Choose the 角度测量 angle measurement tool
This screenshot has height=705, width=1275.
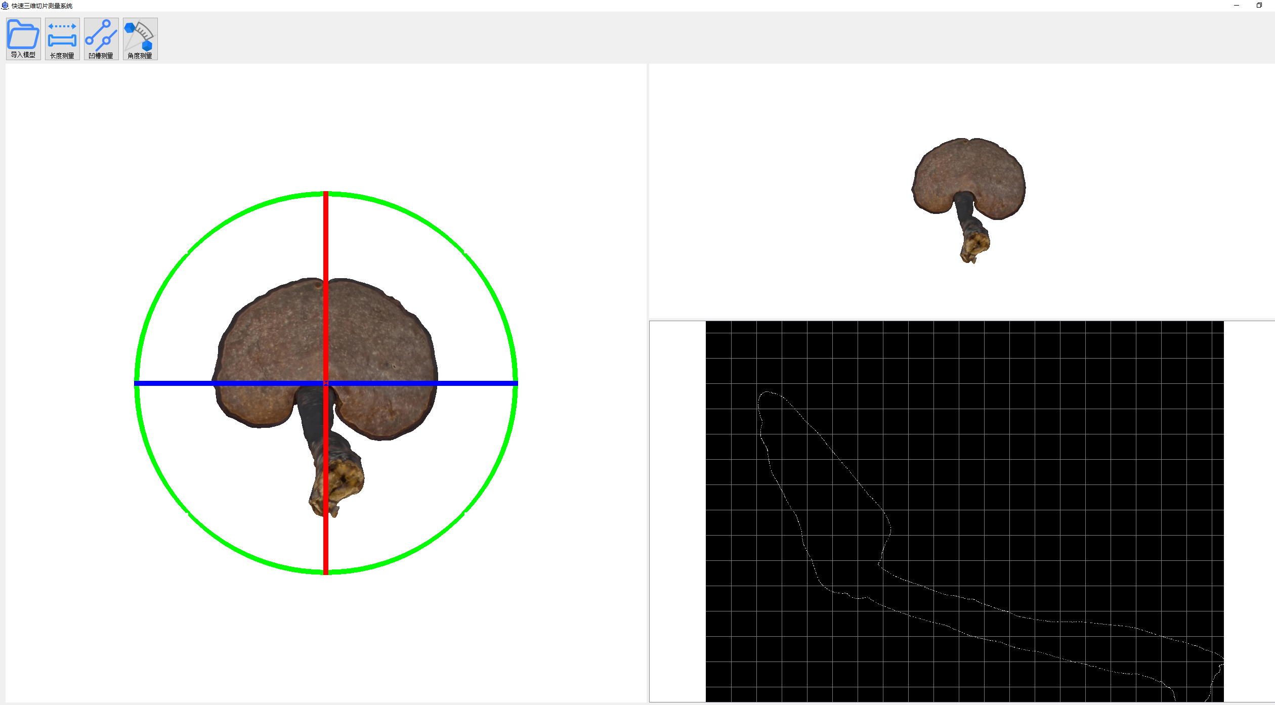[x=140, y=38]
